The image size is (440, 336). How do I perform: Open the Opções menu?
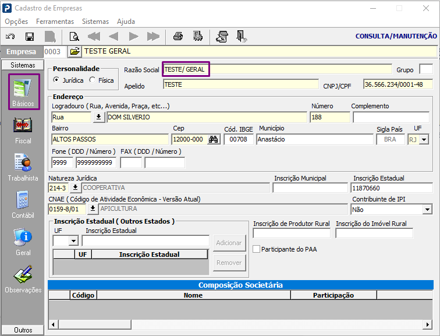click(x=16, y=22)
